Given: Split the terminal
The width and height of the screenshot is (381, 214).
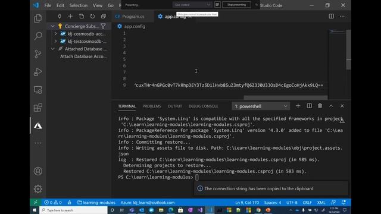Looking at the screenshot, I should (309, 106).
